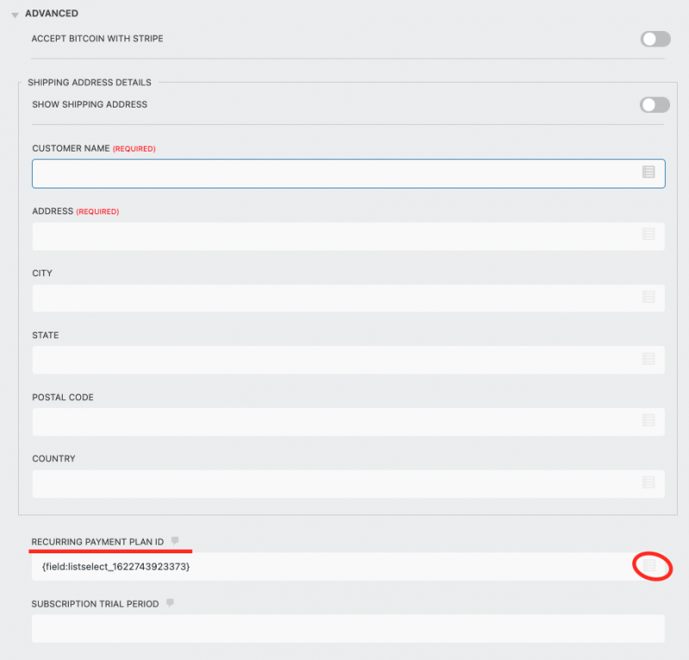The height and width of the screenshot is (660, 689).
Task: Open the field selector icon for City
Action: (649, 298)
